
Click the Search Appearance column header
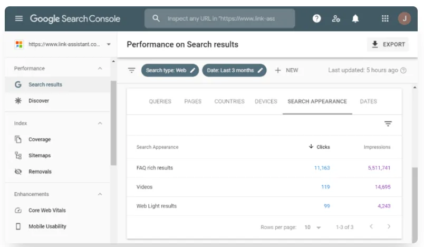[157, 147]
